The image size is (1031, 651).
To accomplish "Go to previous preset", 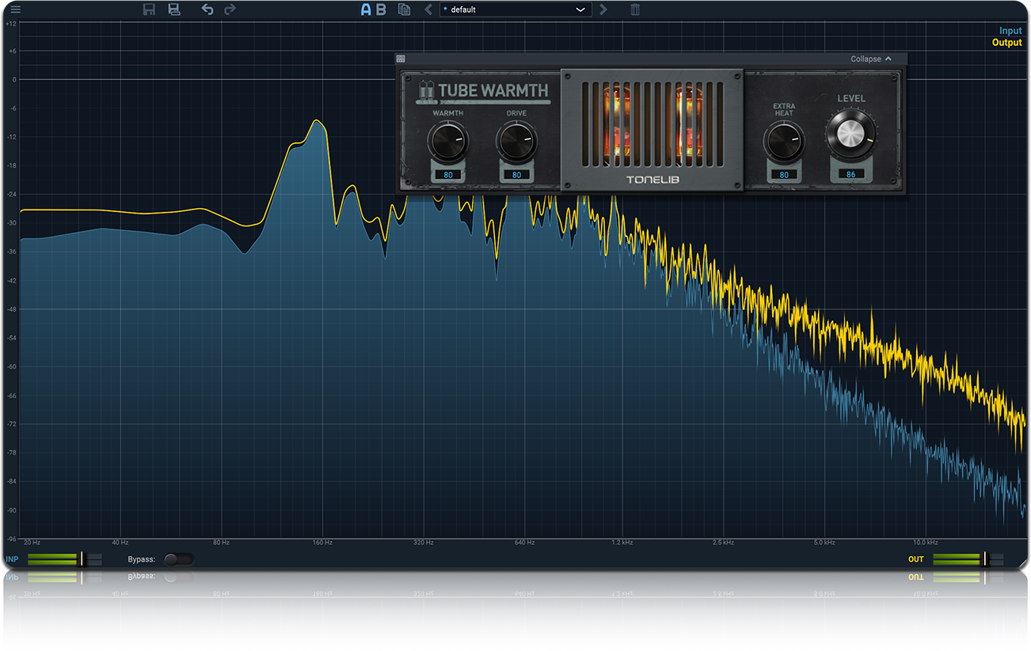I will (x=428, y=9).
